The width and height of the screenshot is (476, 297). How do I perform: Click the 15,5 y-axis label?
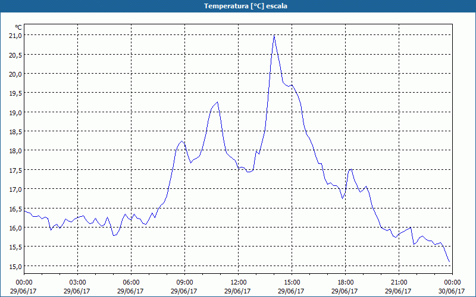click(x=15, y=247)
